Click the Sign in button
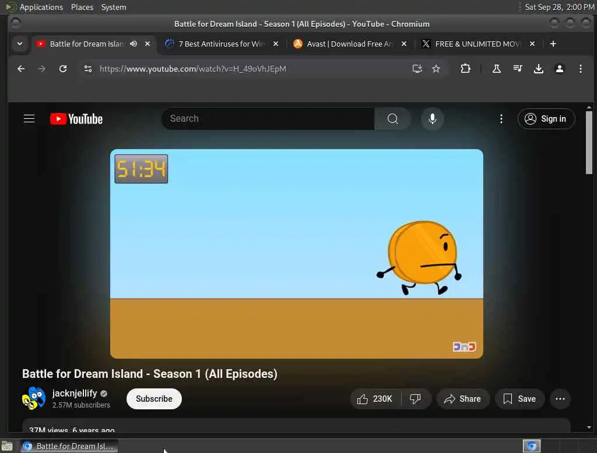Screen dimensions: 597x453 (546, 119)
